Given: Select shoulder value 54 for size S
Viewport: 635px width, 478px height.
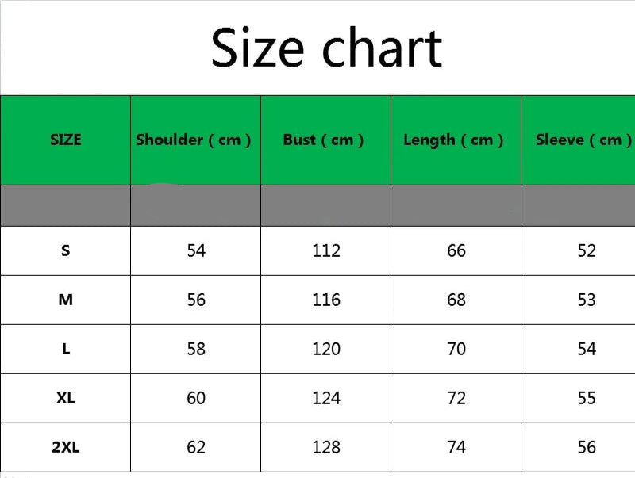Looking at the screenshot, I should click(x=196, y=250).
